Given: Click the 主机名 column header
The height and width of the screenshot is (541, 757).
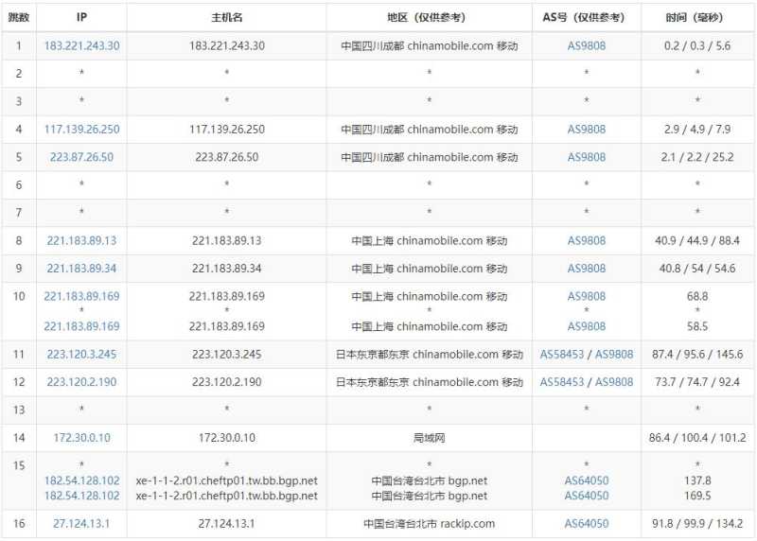Looking at the screenshot, I should pyautogui.click(x=226, y=17).
